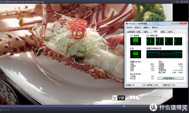Click the CPU 使用率 gauge graphic
This screenshot has height=113, width=189.
click(x=135, y=41)
